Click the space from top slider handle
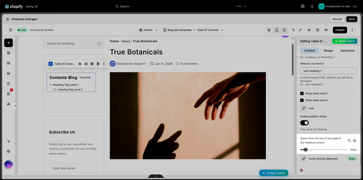Screen dimensions: 363x180 pyautogui.click(x=306, y=150)
